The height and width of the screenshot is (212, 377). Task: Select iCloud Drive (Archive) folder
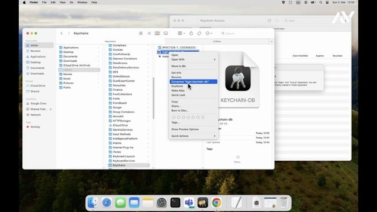[80, 65]
